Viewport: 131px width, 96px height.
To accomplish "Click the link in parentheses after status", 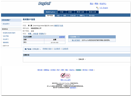I will coord(42,34).
